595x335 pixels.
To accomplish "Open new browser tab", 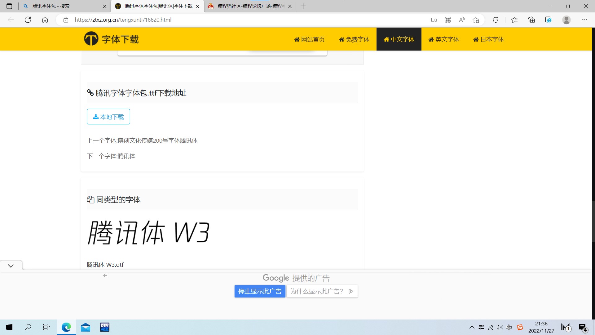I will [303, 6].
